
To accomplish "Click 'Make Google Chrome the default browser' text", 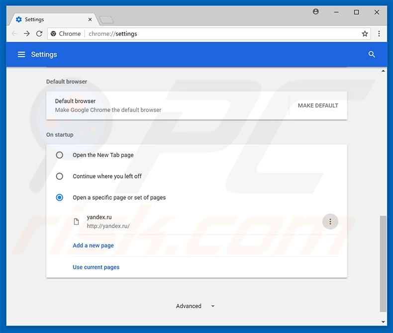I will [x=108, y=110].
